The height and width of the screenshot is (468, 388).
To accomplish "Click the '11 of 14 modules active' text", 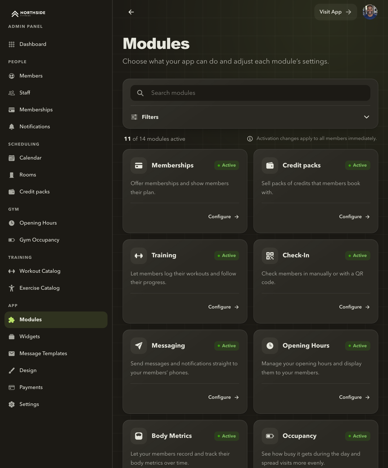I will [x=155, y=139].
